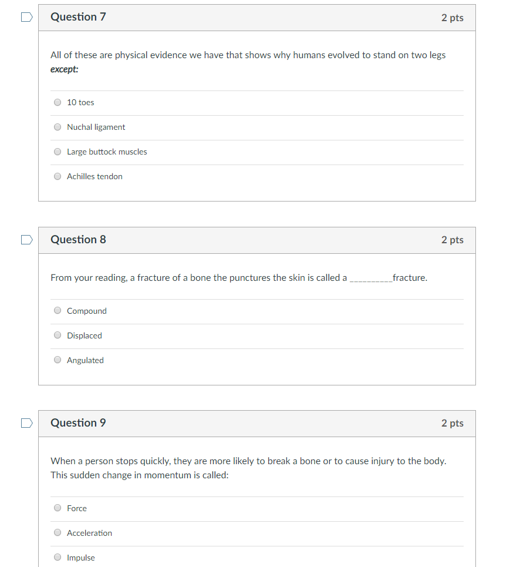The image size is (520, 567).
Task: Click the momentum question prompt text
Action: tap(248, 468)
